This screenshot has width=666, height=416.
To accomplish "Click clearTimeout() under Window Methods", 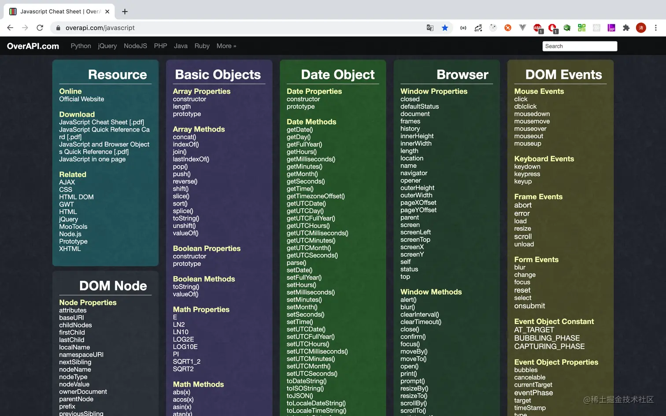I will click(421, 322).
